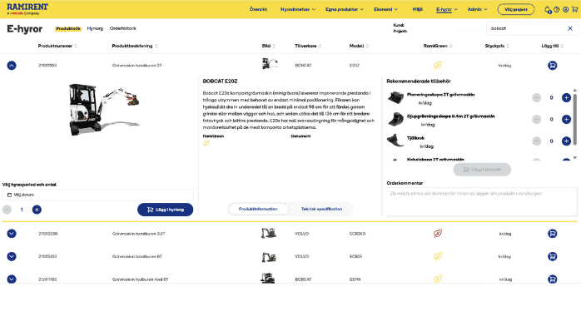Viewport: 581px width, 326px height.
Task: Expand the Grävmaskin hjulburen 4wd 6T row
Action: [12, 279]
